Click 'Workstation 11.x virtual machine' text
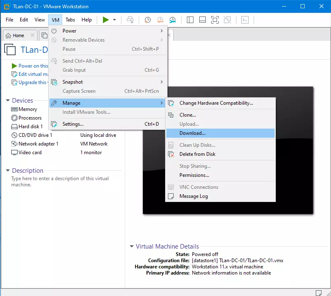 228,267
